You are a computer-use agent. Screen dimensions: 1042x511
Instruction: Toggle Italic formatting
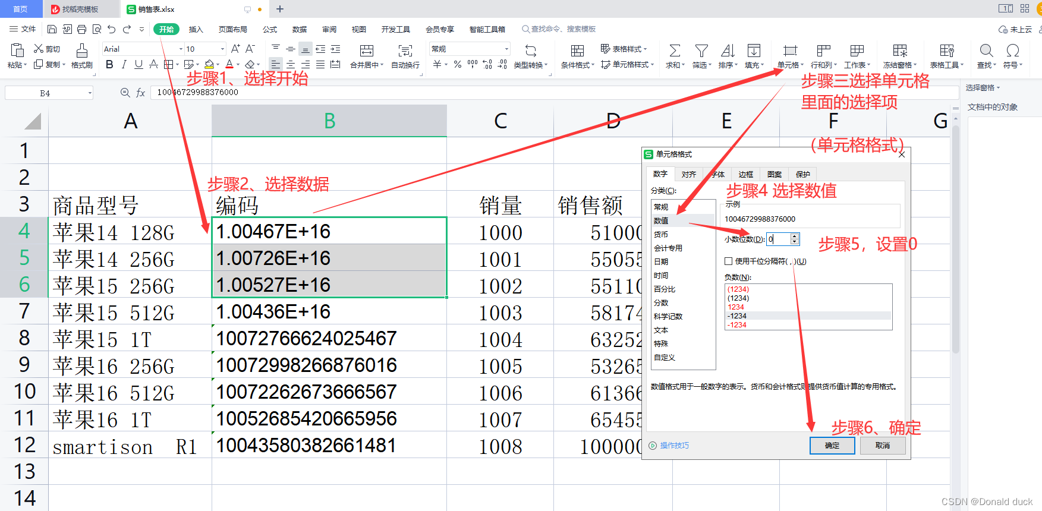pyautogui.click(x=124, y=64)
